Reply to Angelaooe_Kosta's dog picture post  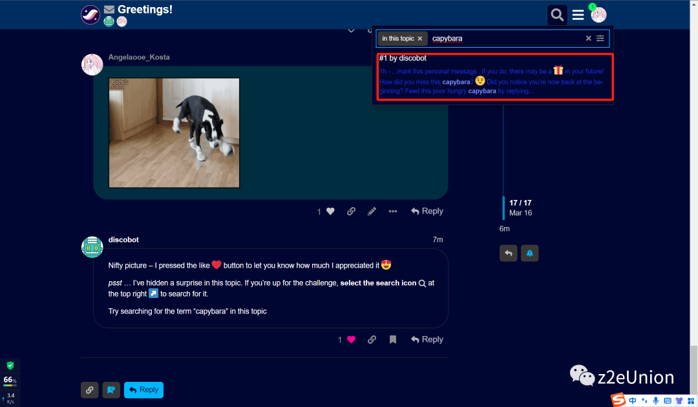(427, 211)
